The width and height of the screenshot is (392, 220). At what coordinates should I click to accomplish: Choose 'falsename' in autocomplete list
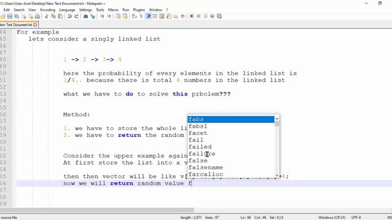pyautogui.click(x=231, y=167)
